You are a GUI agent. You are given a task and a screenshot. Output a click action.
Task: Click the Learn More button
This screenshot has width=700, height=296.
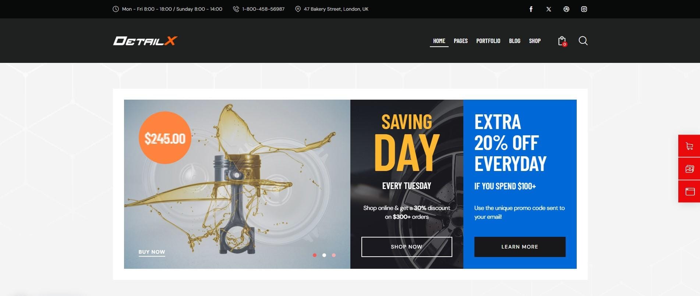(520, 247)
